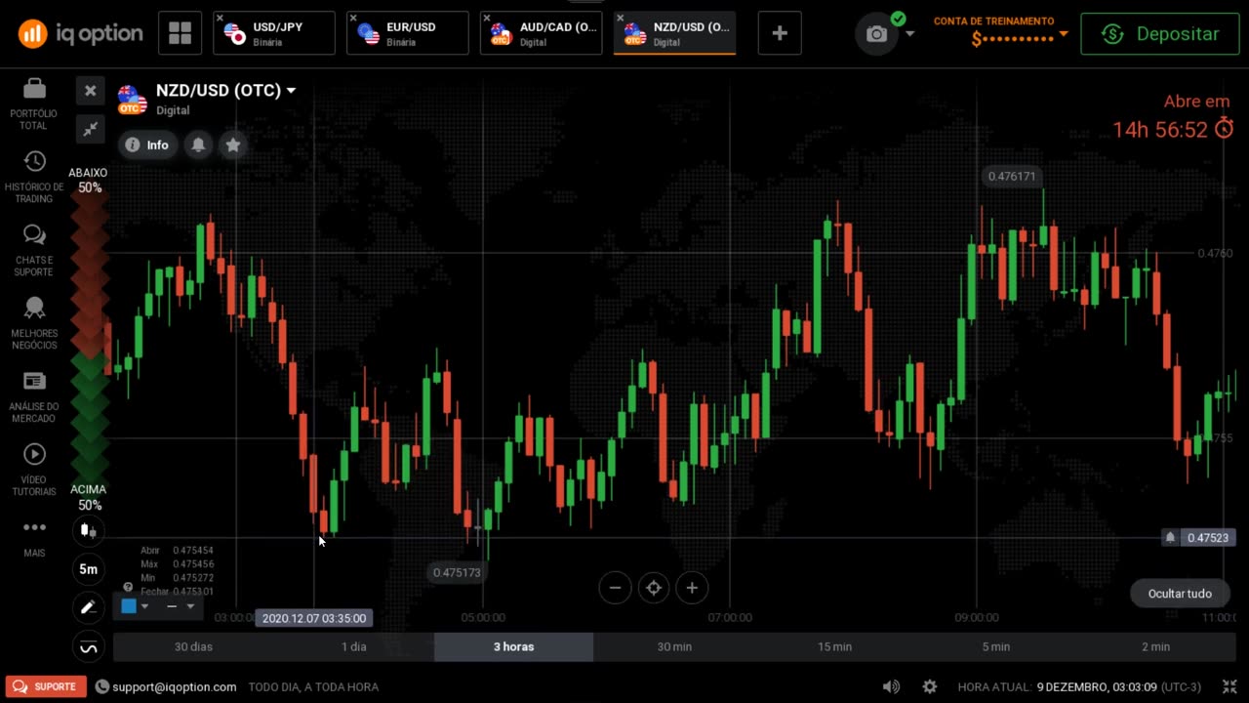Open Portfólio Total briefcase icon

point(34,88)
